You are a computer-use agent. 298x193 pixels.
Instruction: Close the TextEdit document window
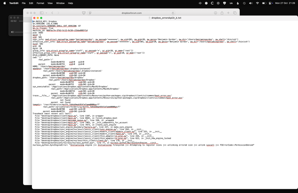[x=34, y=18]
